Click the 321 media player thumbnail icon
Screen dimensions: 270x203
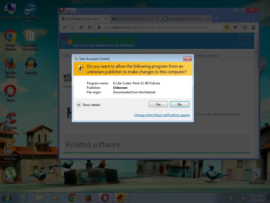[67, 78]
